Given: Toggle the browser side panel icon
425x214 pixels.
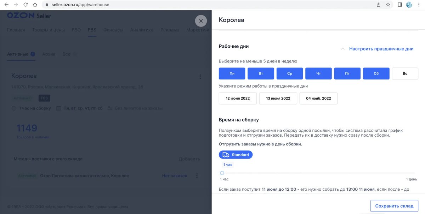Looking at the screenshot, I should tap(400, 5).
